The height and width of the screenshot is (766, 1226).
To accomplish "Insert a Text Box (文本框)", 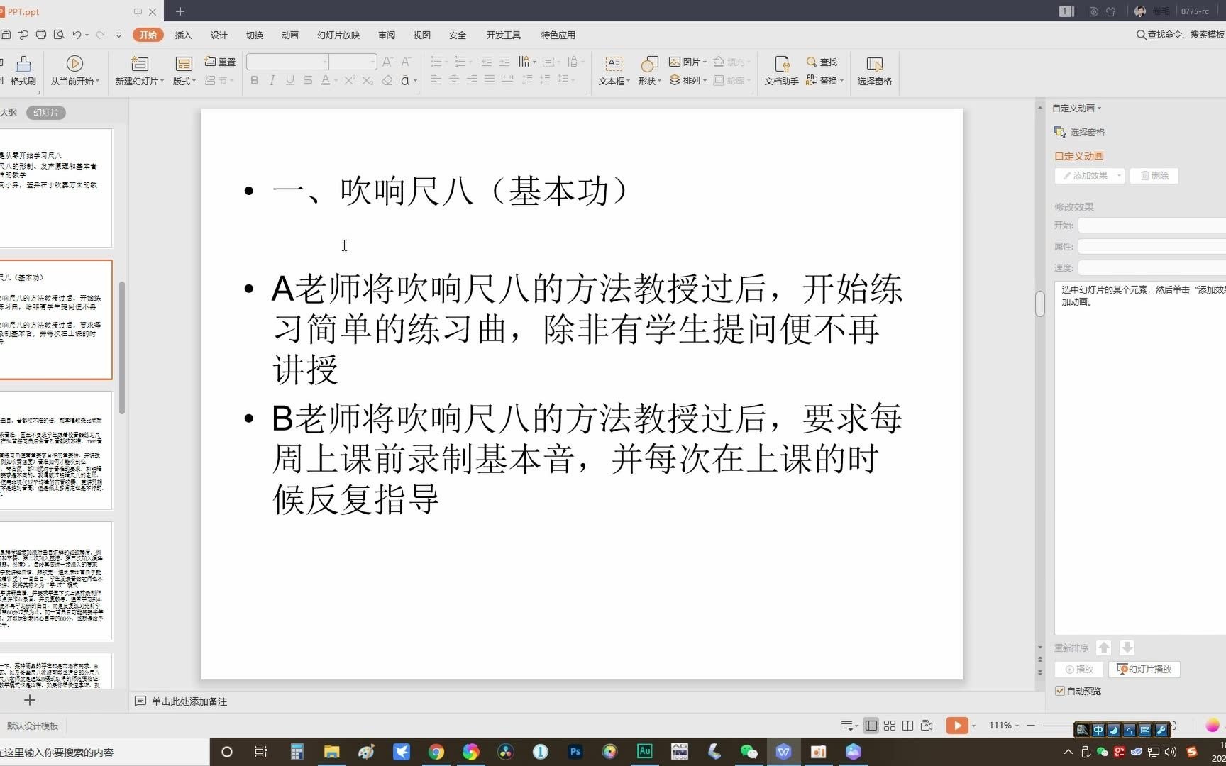I will click(x=614, y=71).
